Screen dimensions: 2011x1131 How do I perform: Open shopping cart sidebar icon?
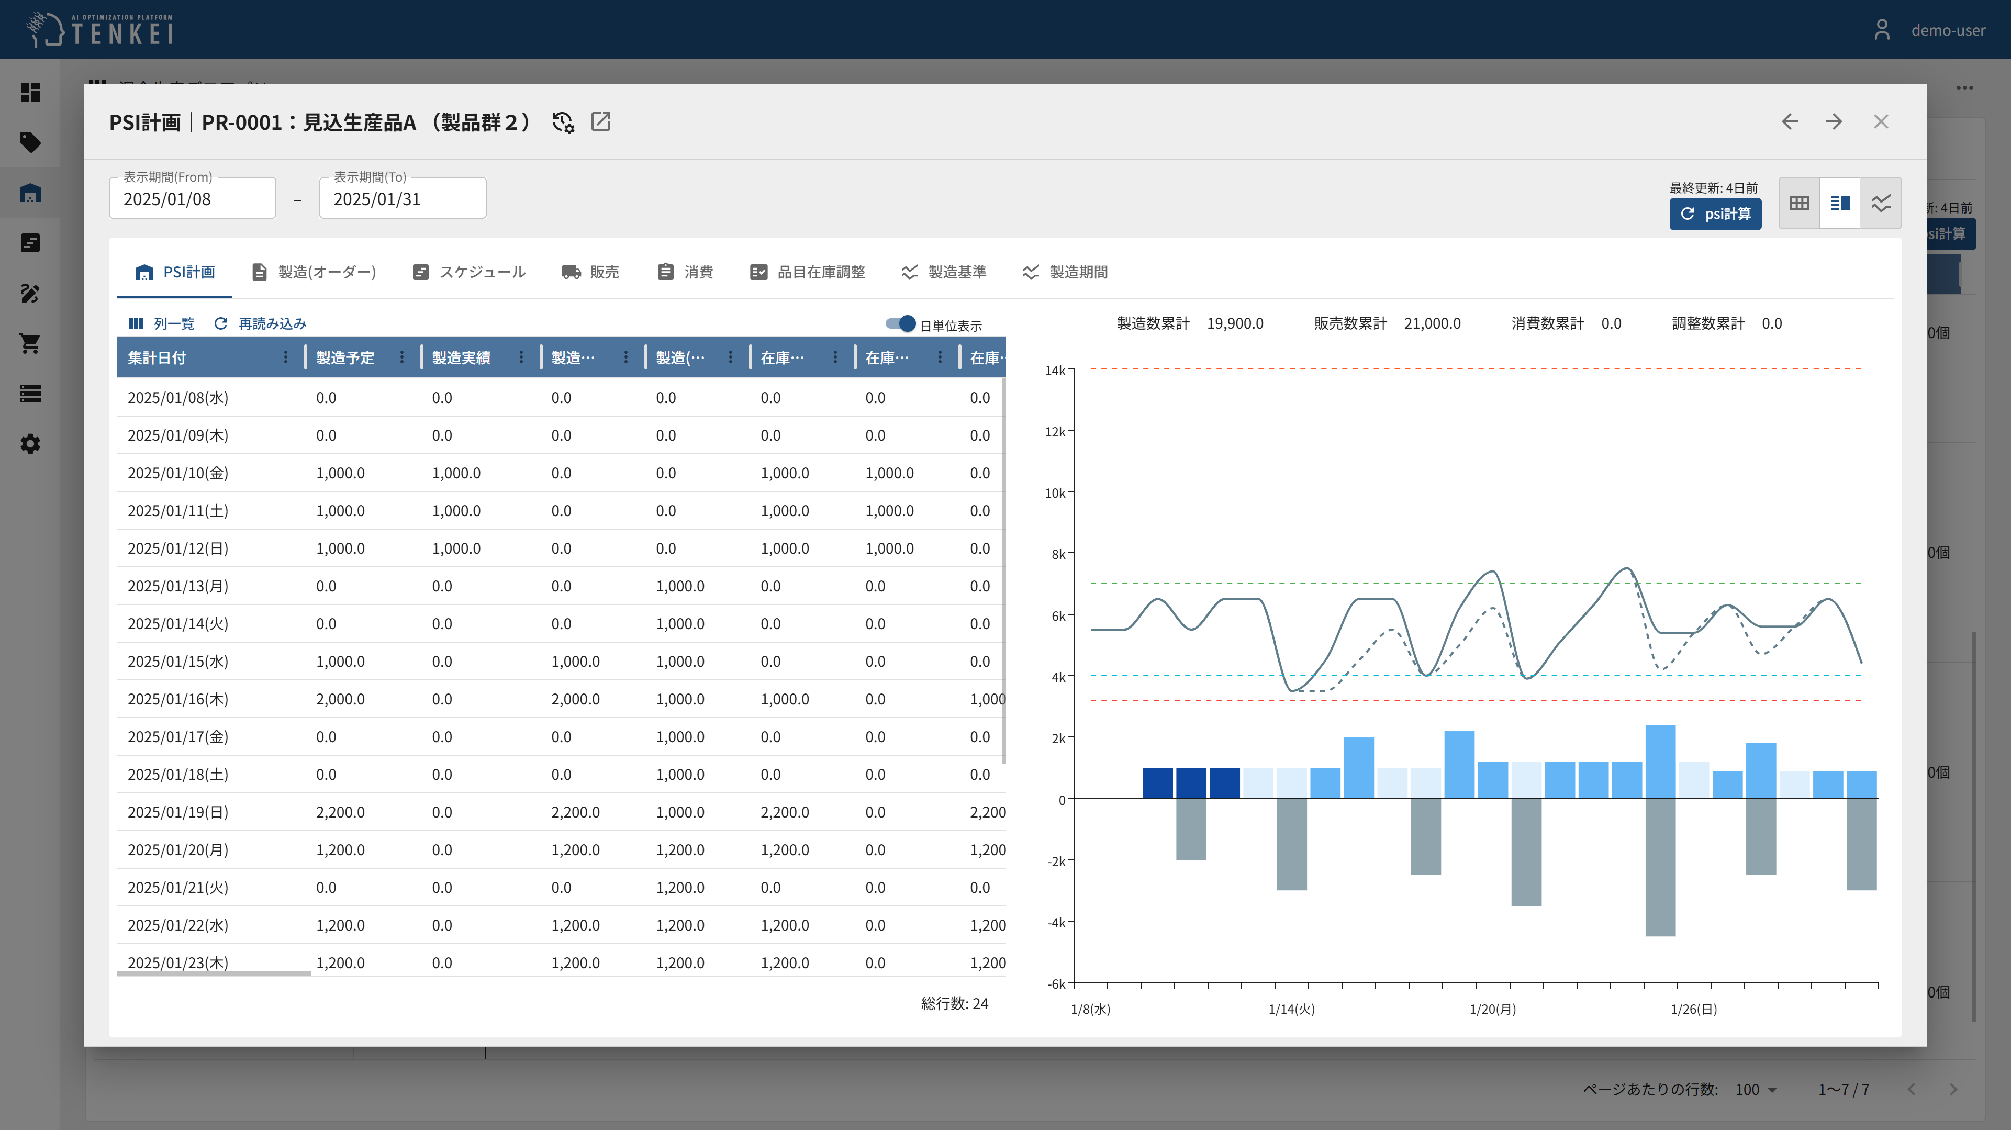coord(30,343)
